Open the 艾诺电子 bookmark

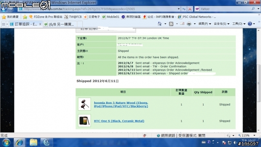point(92,17)
